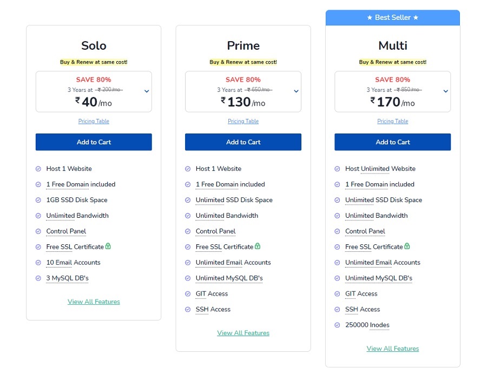Click the green SSL lock icon in Prime plan

click(x=258, y=246)
